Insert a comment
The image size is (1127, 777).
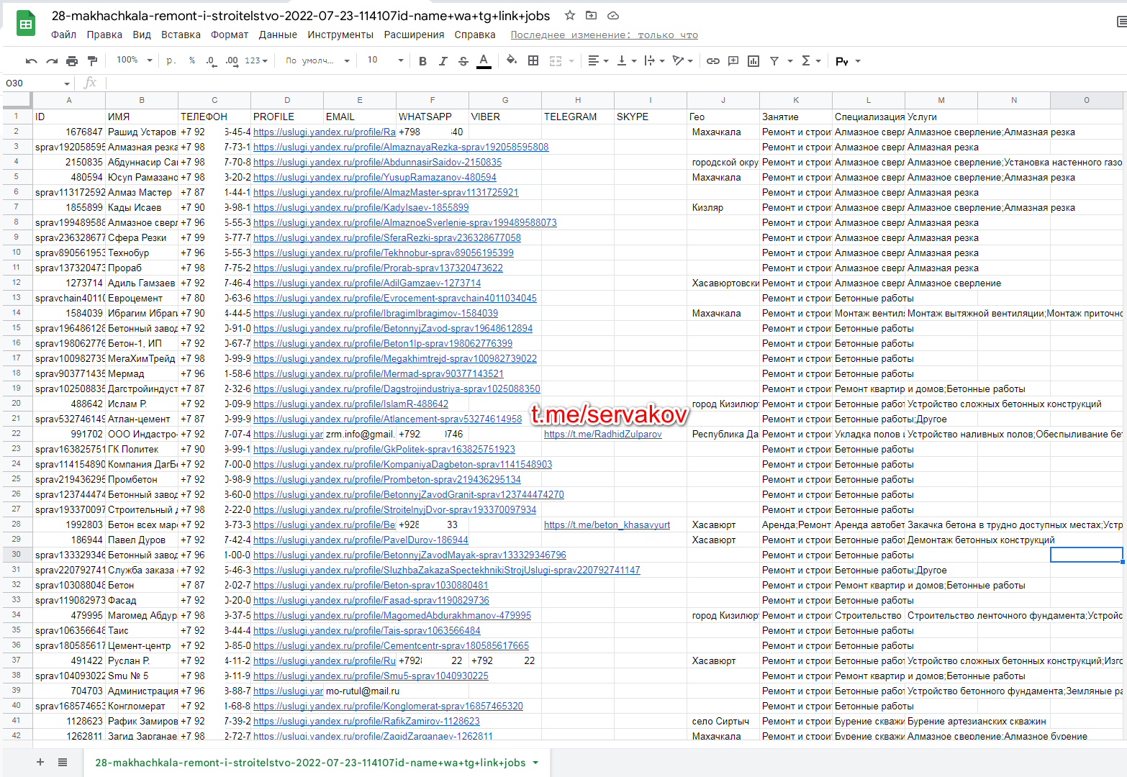733,61
